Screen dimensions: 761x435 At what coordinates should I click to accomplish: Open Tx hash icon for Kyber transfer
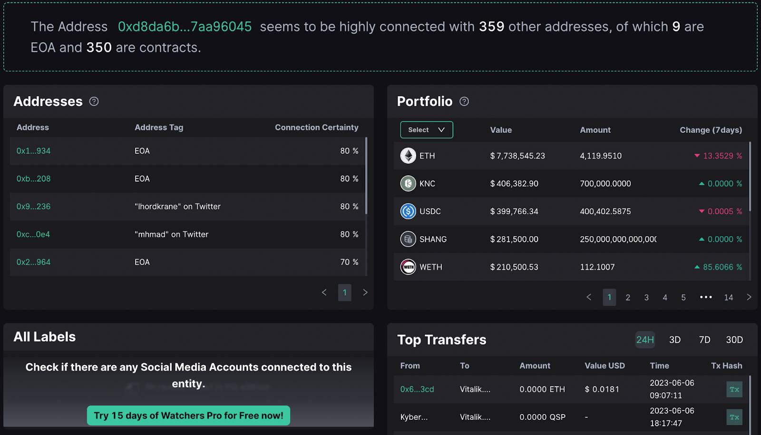[734, 417]
